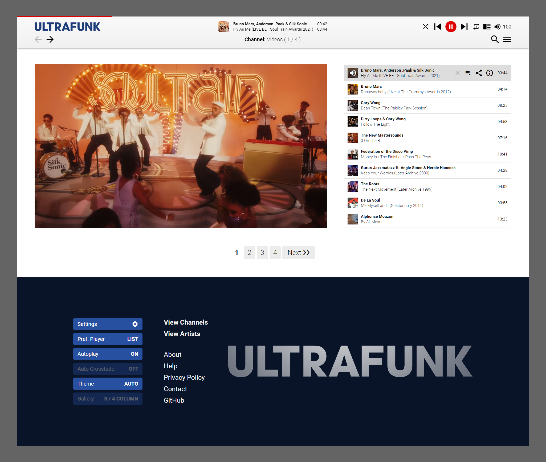Go to page 4
The image size is (546, 462).
pyautogui.click(x=275, y=252)
